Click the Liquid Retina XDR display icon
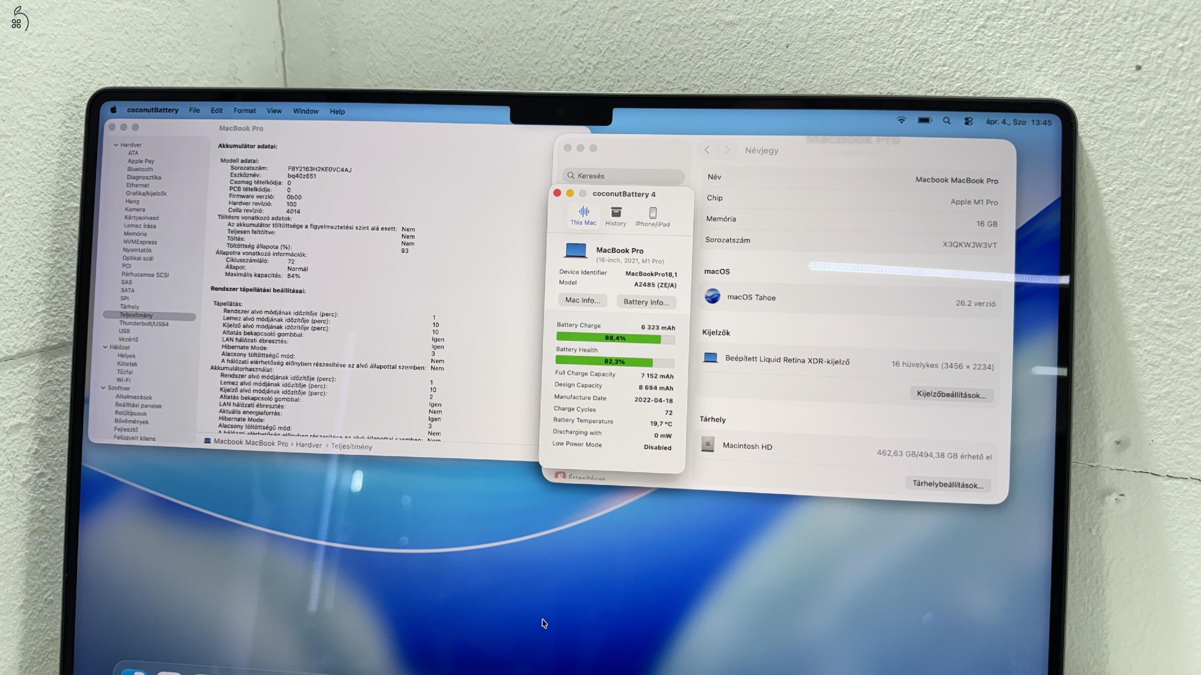Viewport: 1201px width, 675px height. 710,358
